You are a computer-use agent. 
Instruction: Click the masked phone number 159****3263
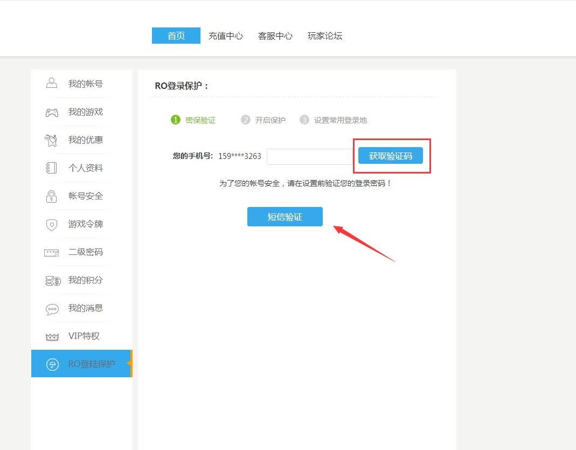[240, 156]
